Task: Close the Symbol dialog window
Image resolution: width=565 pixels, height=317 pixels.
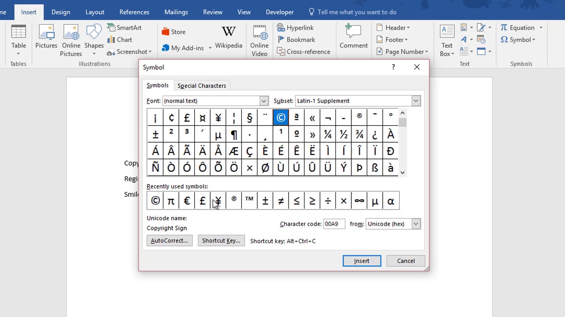Action: click(x=417, y=67)
